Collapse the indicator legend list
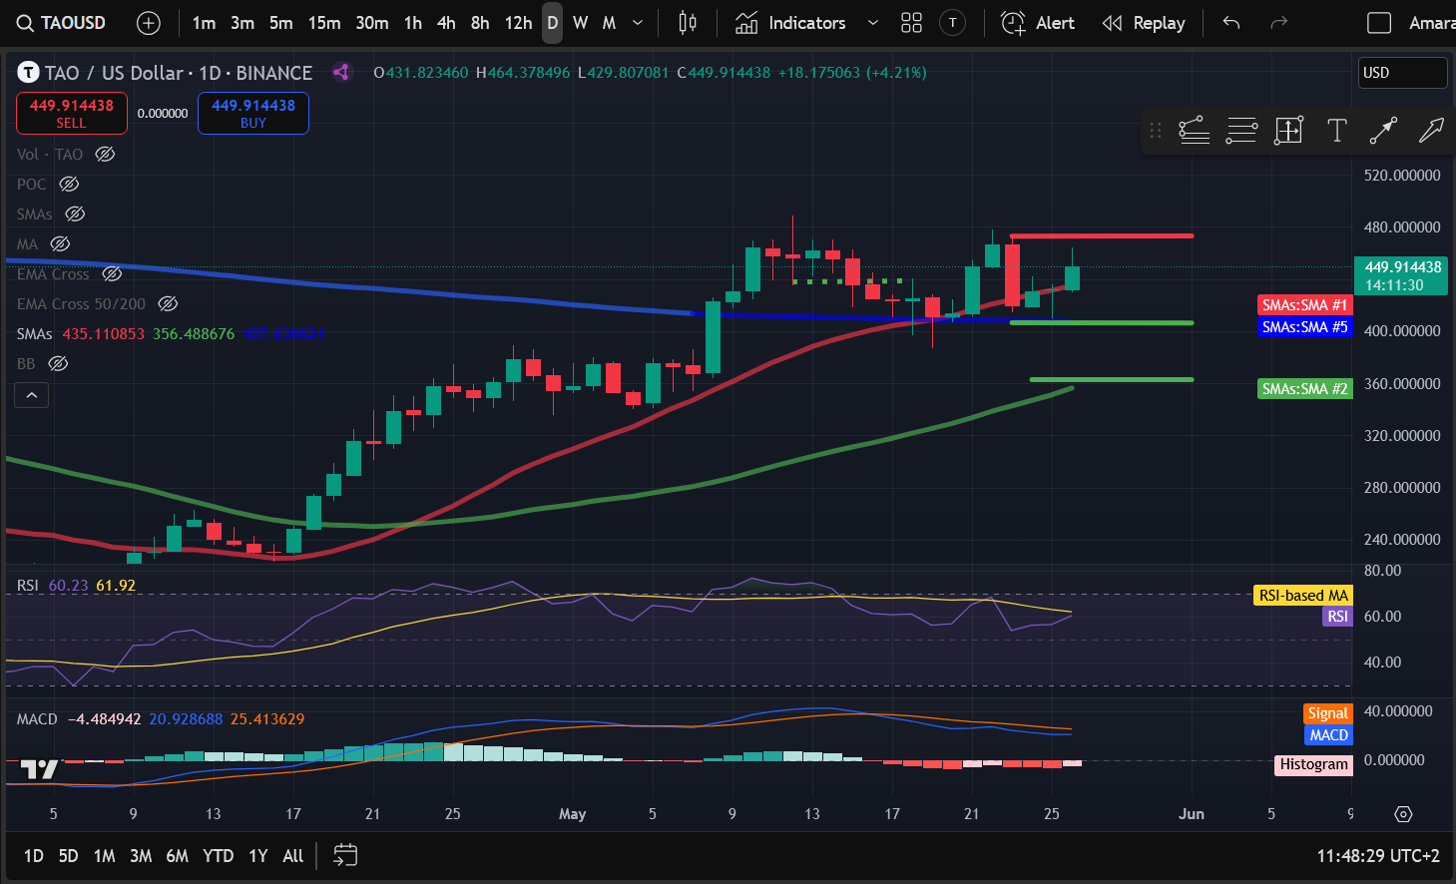Image resolution: width=1456 pixels, height=884 pixels. (31, 396)
